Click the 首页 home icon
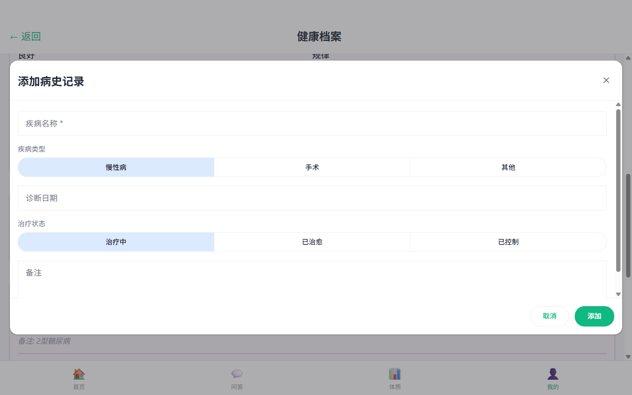Image resolution: width=632 pixels, height=395 pixels. click(79, 374)
